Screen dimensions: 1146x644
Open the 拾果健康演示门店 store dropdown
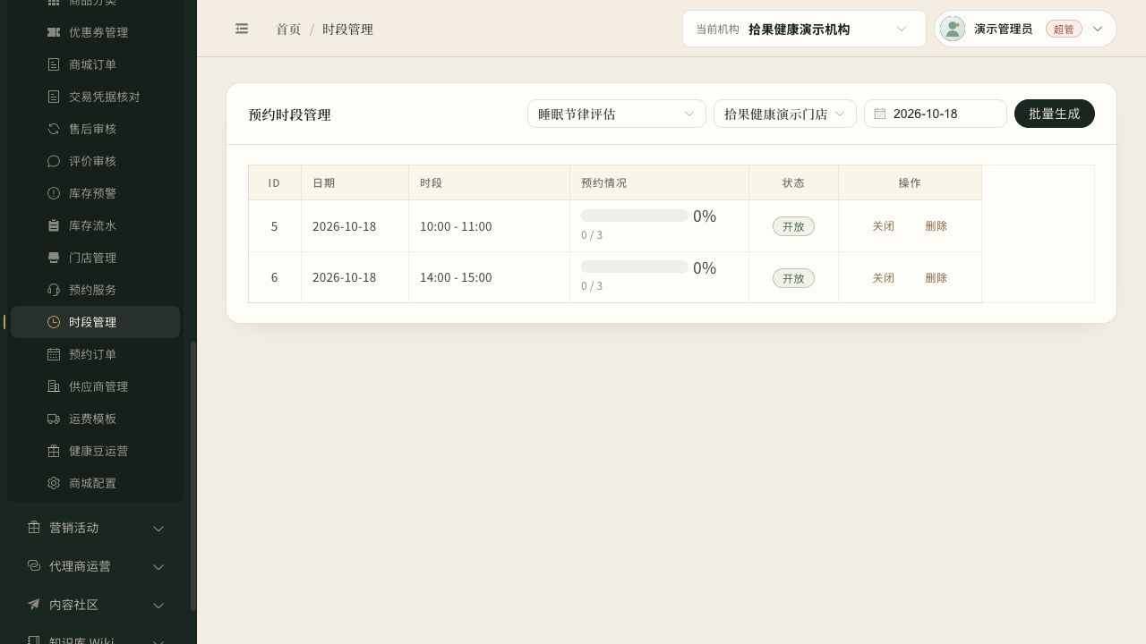(x=785, y=114)
